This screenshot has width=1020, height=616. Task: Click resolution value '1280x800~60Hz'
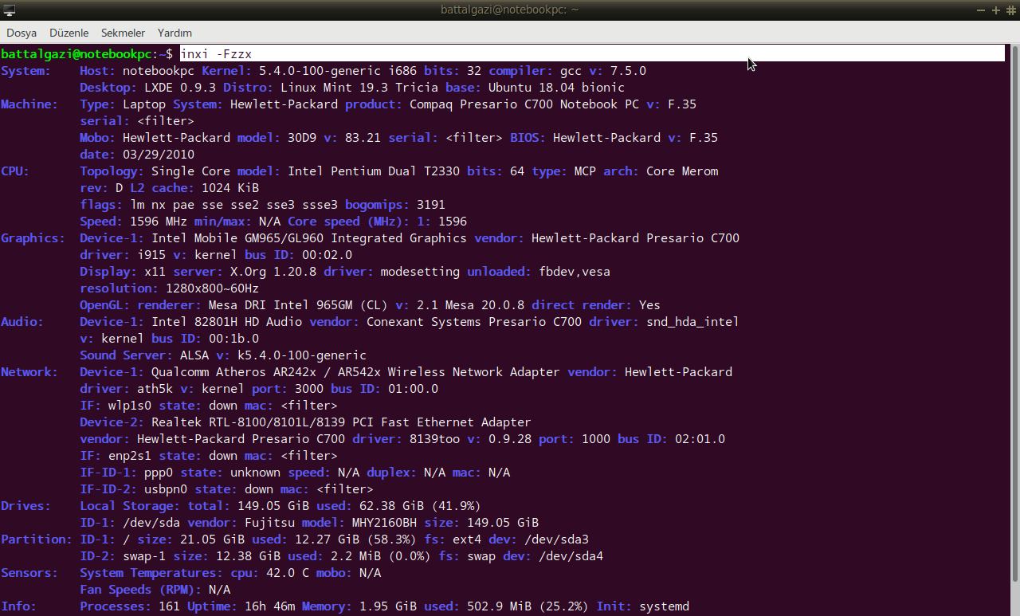212,288
